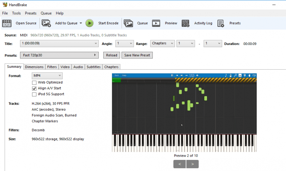Image resolution: width=286 pixels, height=171 pixels.
Task: Go to the previous preview image
Action: tap(180, 164)
